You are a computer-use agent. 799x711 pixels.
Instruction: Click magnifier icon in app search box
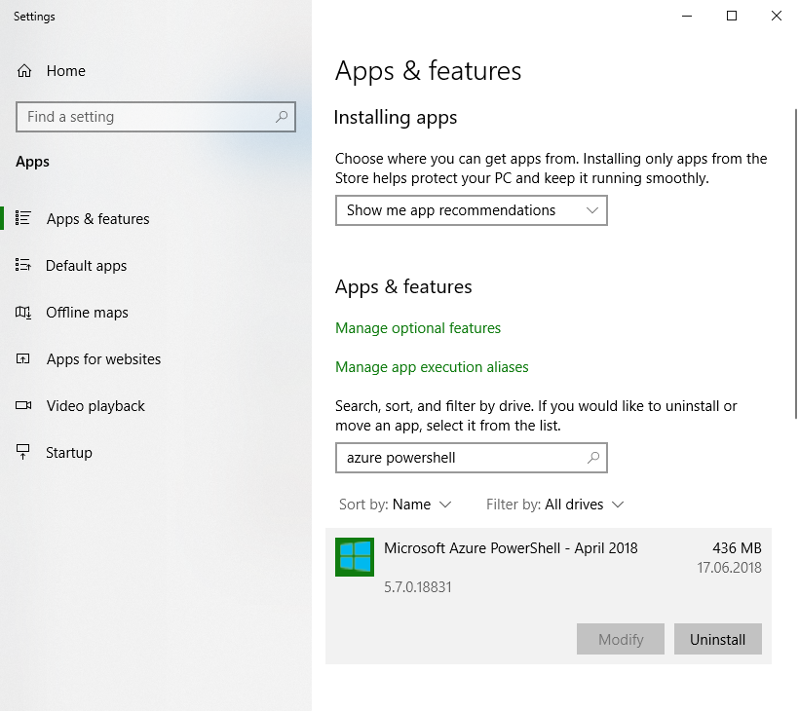[x=592, y=458]
